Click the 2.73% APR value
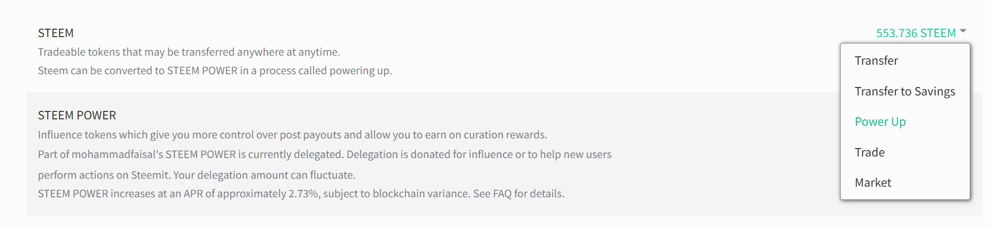991x227 pixels. tap(303, 194)
